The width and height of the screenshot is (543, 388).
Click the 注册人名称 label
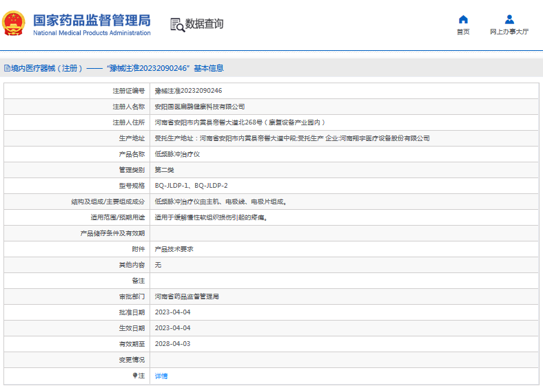(x=128, y=107)
